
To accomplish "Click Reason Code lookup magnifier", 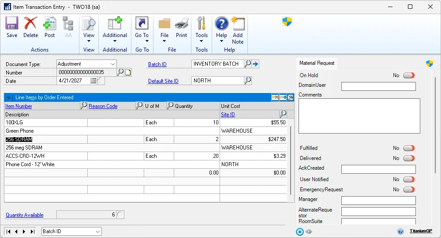I will tap(139, 106).
